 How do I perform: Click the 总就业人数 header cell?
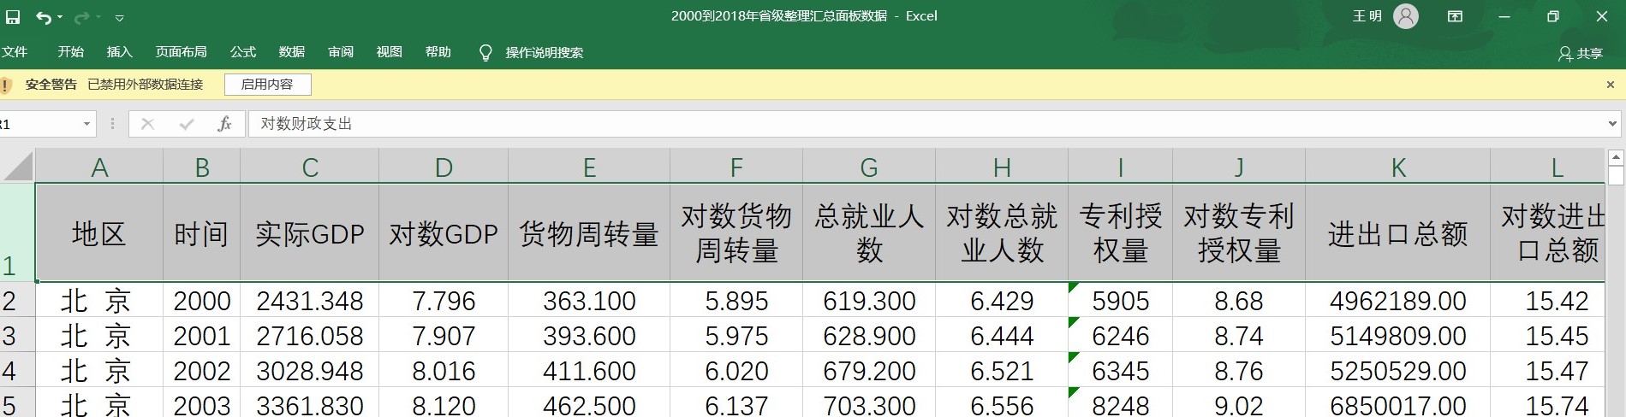pos(869,233)
